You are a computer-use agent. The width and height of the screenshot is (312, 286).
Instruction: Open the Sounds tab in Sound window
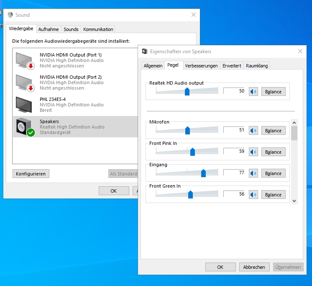(71, 29)
